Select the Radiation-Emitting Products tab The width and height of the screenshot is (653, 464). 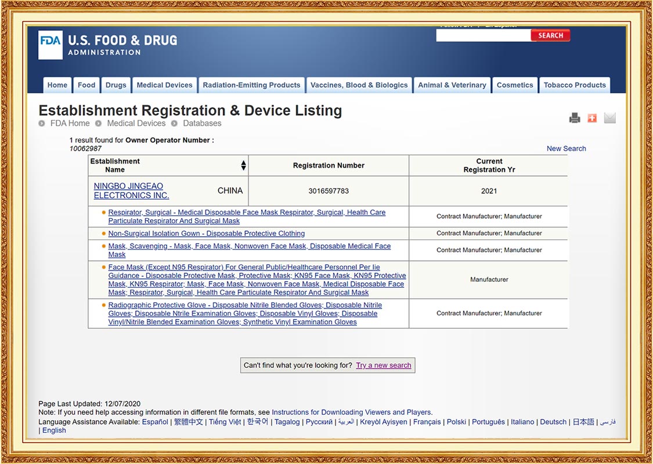(x=251, y=85)
